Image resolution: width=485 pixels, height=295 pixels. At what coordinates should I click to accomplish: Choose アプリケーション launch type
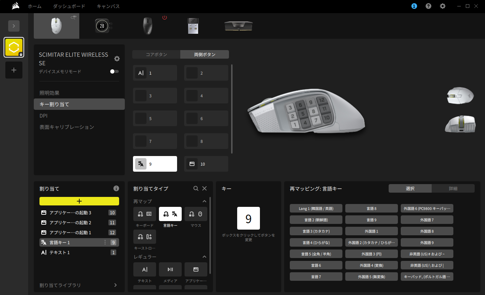tap(196, 269)
